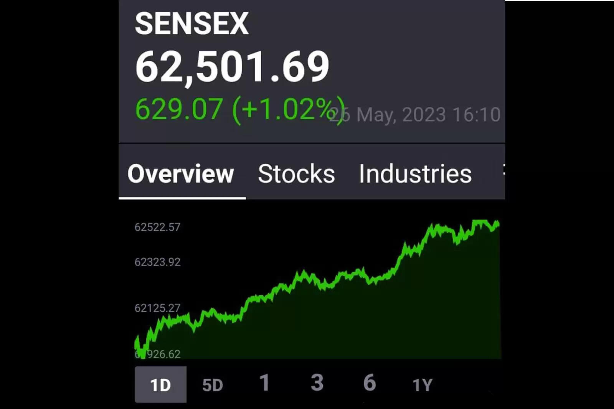This screenshot has height=409, width=614.
Task: Click the 62,501.69 index value
Action: tap(232, 67)
